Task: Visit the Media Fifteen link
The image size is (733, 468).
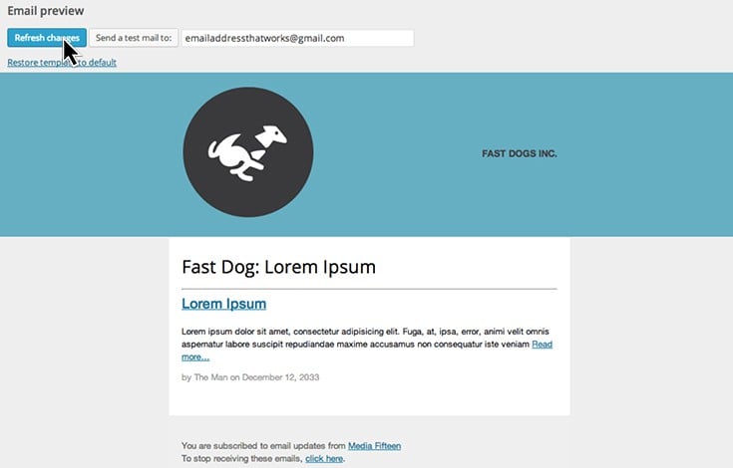Action: click(x=374, y=446)
